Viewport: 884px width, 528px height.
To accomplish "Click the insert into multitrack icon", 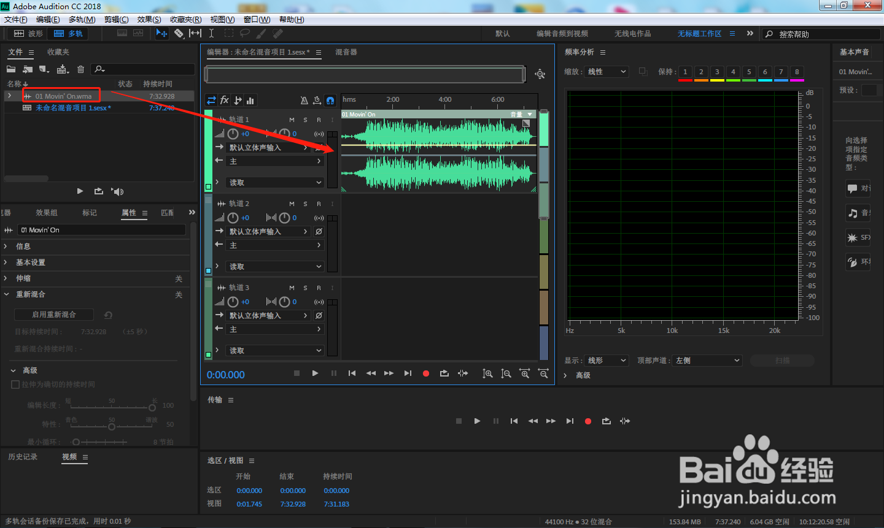I will tap(63, 69).
